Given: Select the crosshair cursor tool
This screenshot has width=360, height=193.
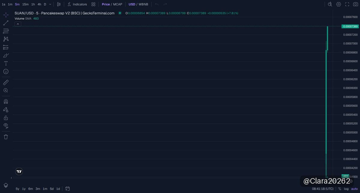Looking at the screenshot, I should (6, 15).
